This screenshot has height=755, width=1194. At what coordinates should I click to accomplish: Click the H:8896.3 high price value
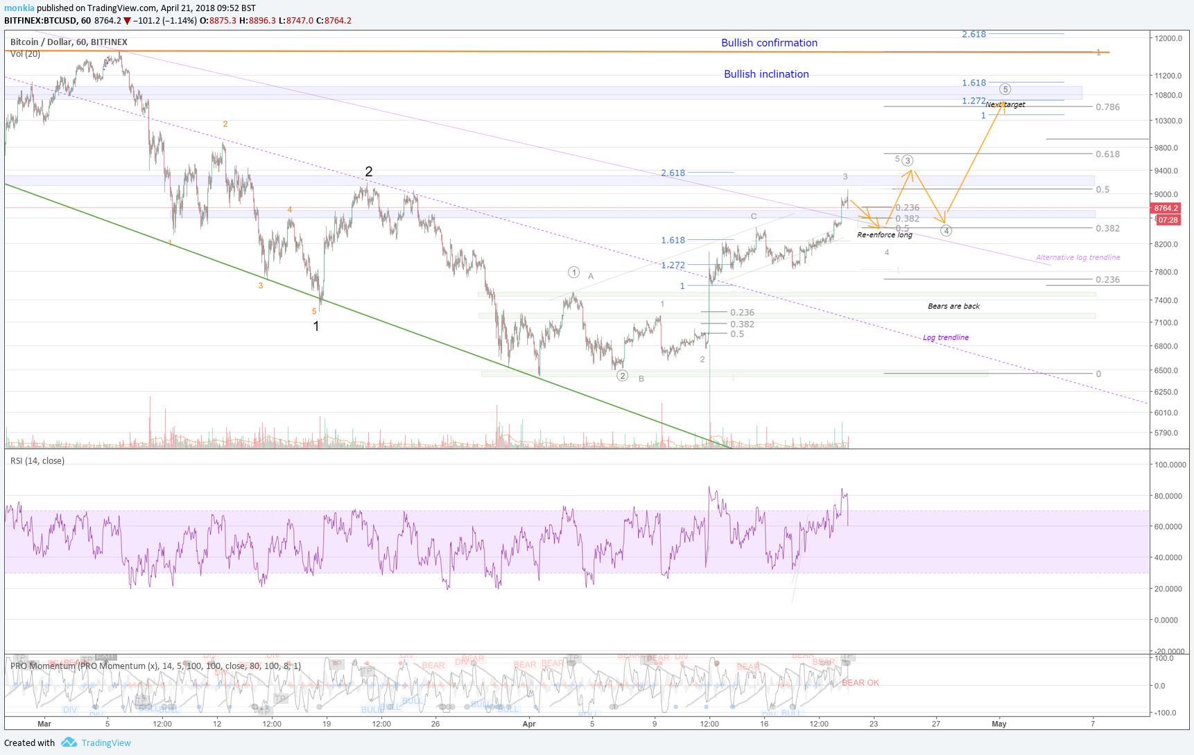click(257, 21)
